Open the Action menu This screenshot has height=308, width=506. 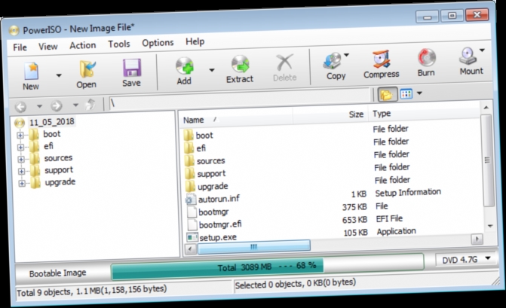click(83, 45)
